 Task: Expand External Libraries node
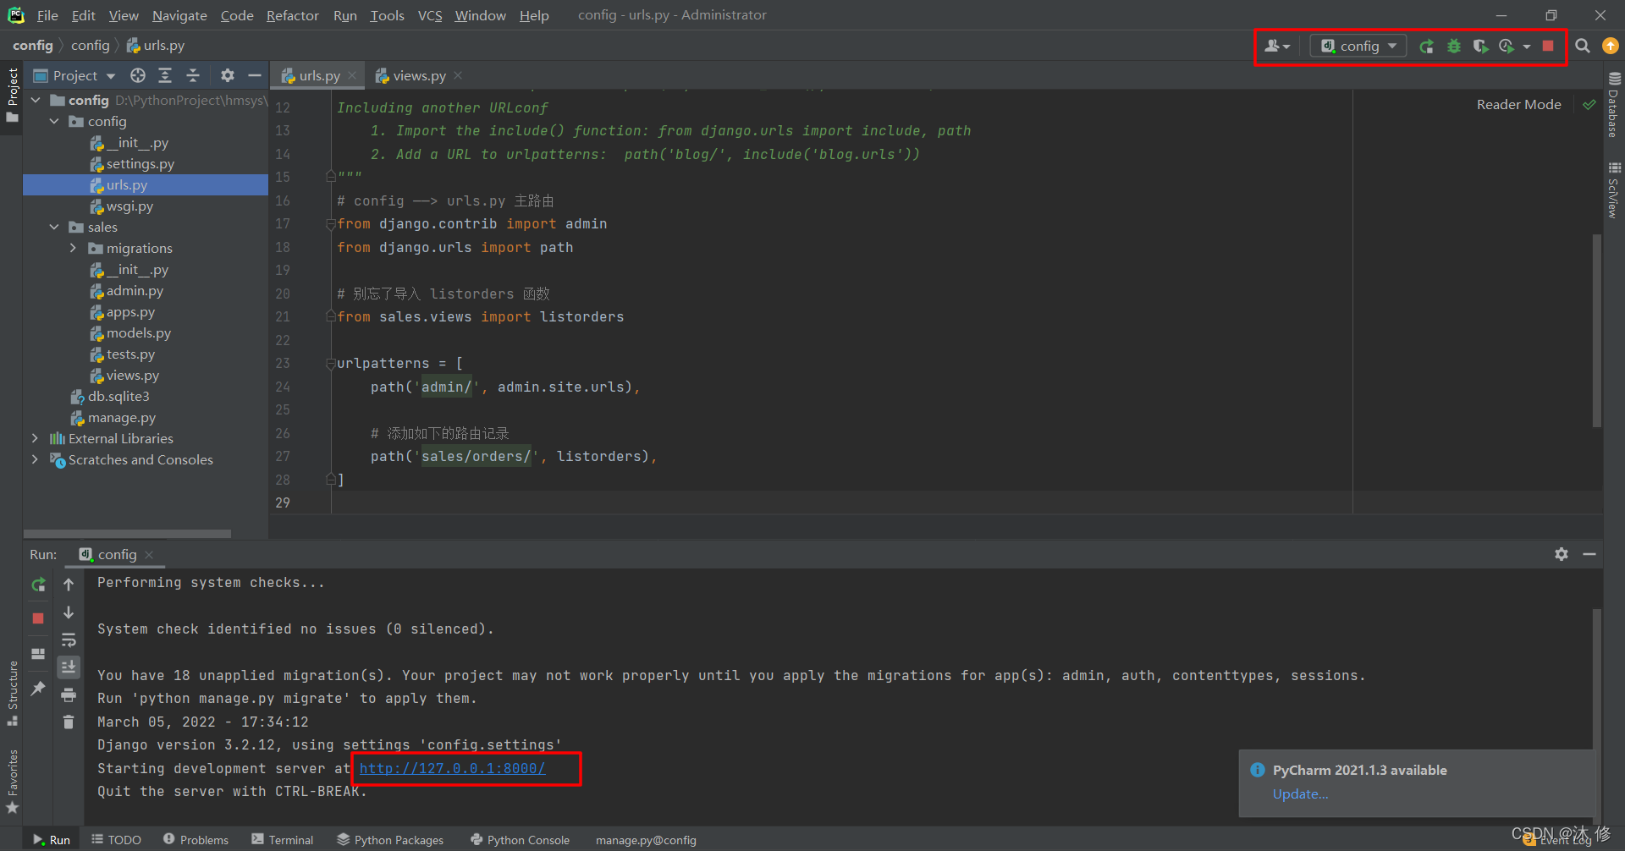point(35,438)
